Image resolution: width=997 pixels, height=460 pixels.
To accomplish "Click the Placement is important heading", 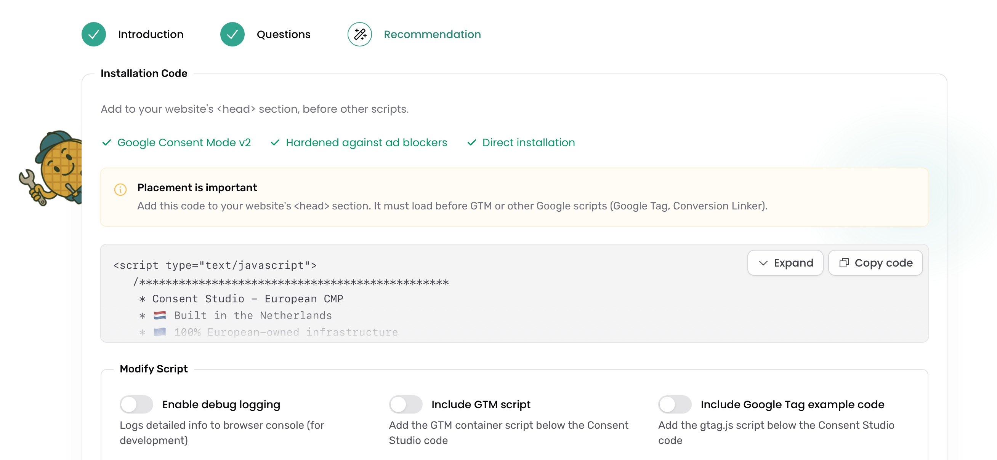I will 197,187.
